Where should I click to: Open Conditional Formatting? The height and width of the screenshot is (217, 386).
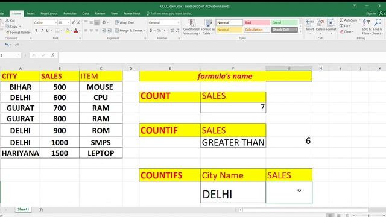pos(191,27)
